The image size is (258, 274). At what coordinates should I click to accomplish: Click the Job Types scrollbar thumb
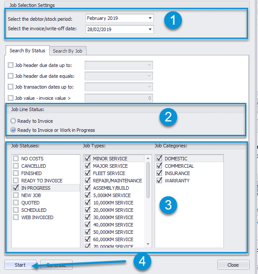tap(148, 180)
